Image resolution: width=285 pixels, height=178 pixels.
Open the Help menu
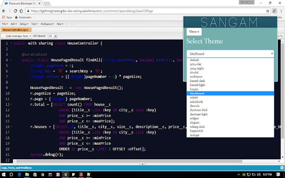pos(60,24)
